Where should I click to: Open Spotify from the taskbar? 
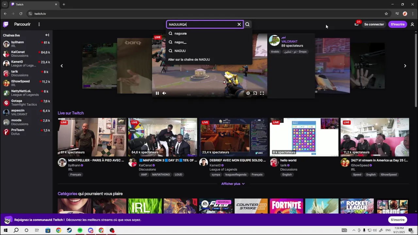pos(80,230)
